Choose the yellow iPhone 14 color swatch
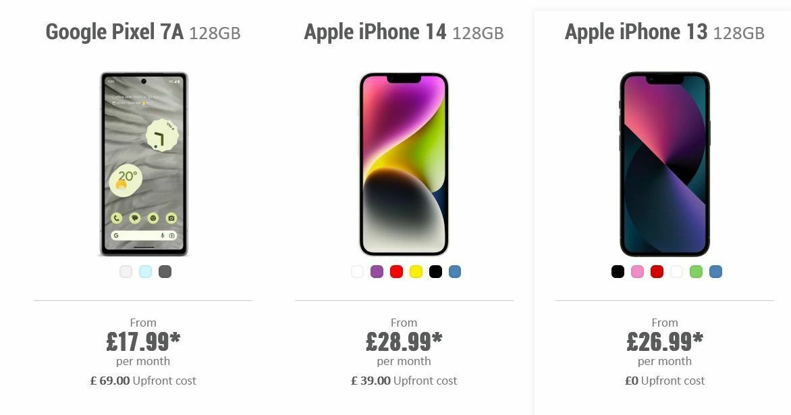The height and width of the screenshot is (415, 791). (417, 271)
